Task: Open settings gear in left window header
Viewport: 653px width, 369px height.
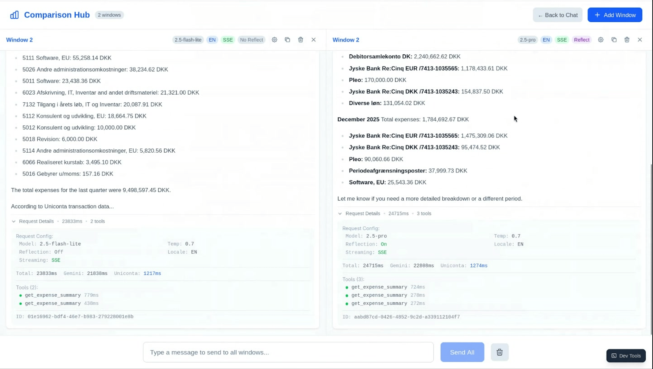Action: click(274, 40)
